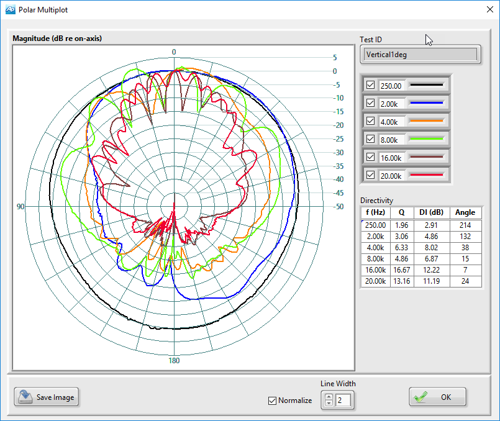Click the Test ID text field
This screenshot has width=500, height=421.
pyautogui.click(x=420, y=55)
